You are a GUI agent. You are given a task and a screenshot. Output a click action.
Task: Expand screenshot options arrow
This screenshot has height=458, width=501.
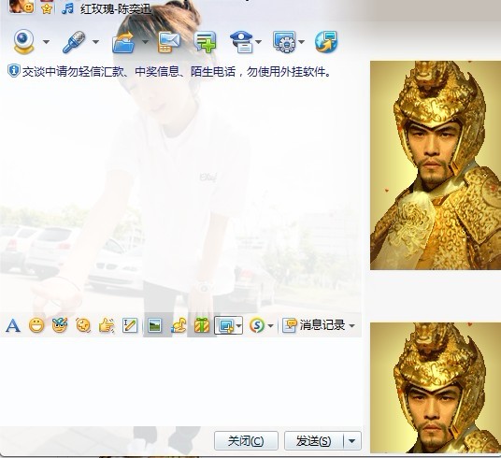pos(239,325)
